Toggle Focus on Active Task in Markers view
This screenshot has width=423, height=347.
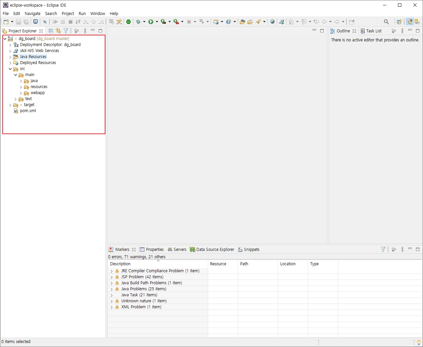coord(394,249)
